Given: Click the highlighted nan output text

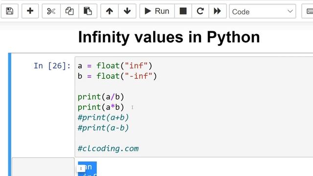Looking at the screenshot, I should point(88,167).
